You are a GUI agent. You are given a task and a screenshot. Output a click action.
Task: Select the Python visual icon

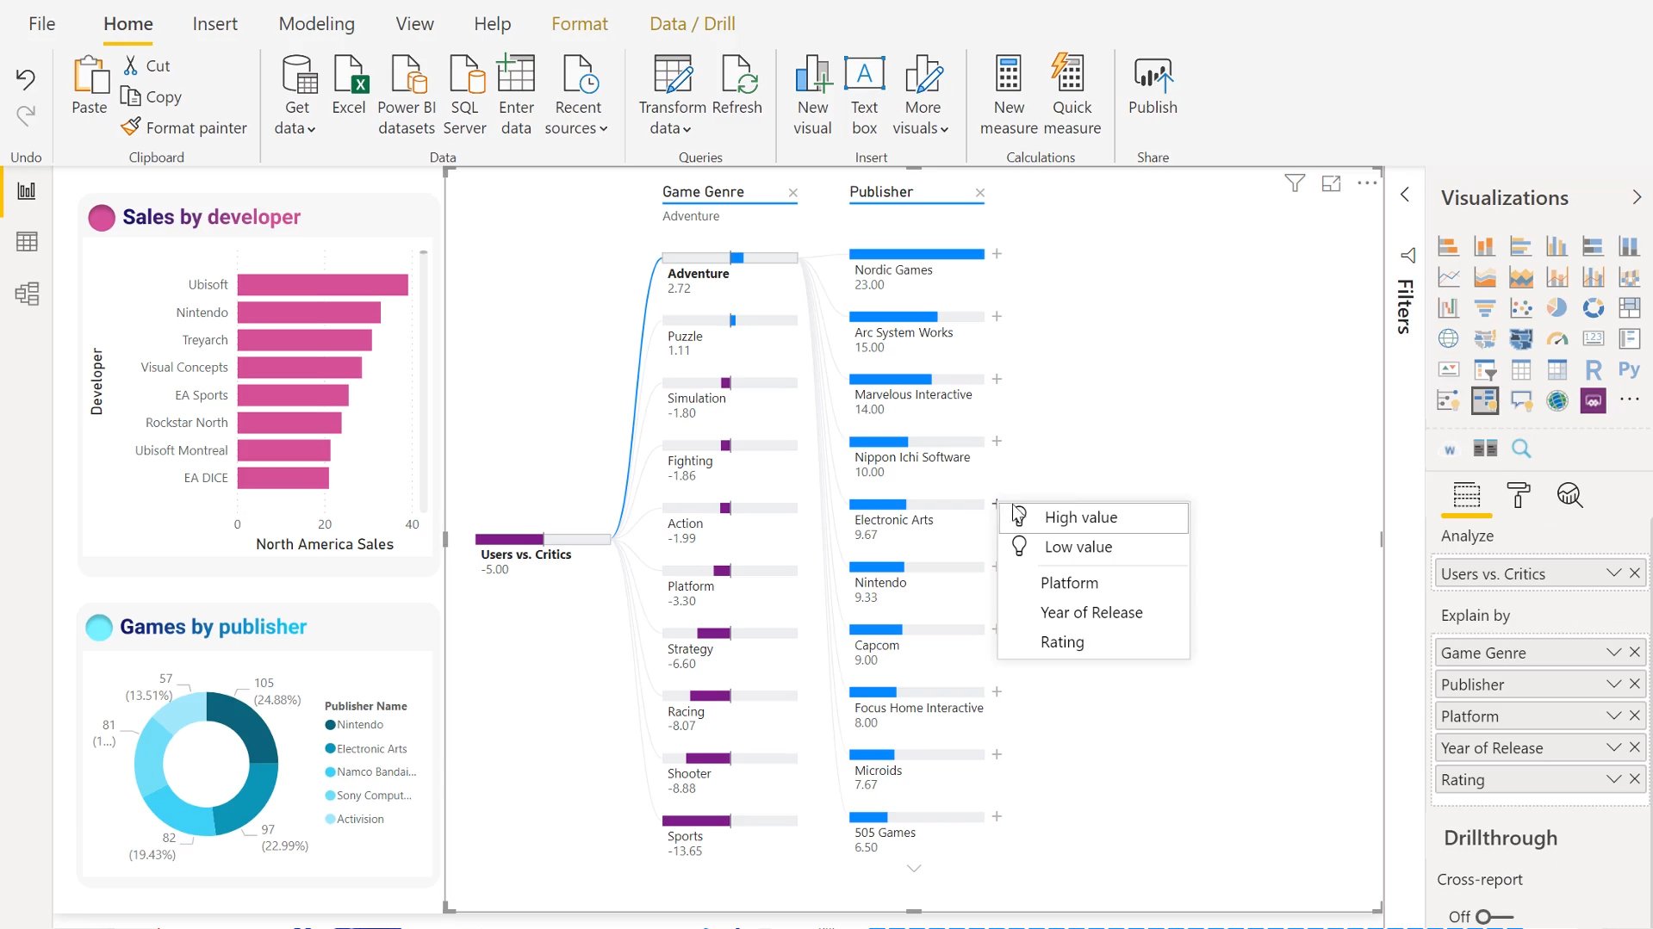[x=1629, y=370]
